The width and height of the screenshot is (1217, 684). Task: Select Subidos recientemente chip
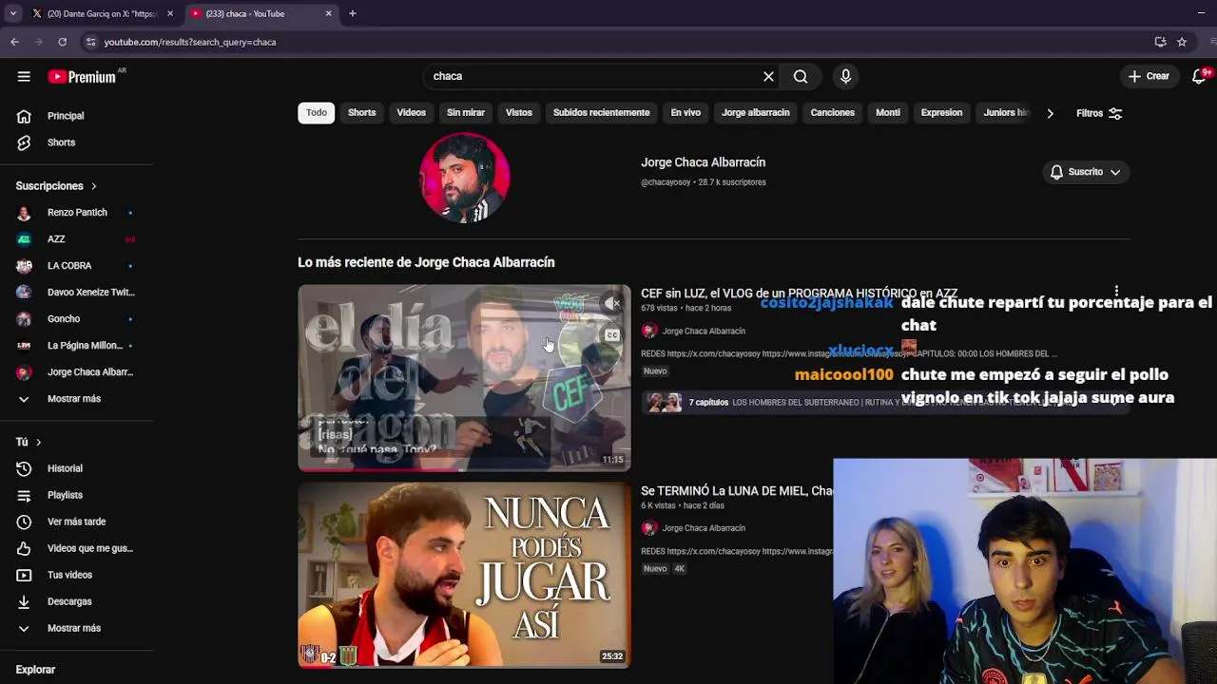[x=602, y=113]
